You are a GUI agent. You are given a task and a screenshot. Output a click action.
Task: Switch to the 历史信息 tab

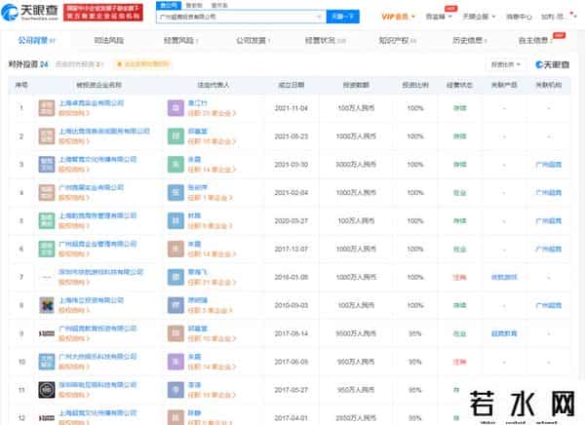[470, 40]
